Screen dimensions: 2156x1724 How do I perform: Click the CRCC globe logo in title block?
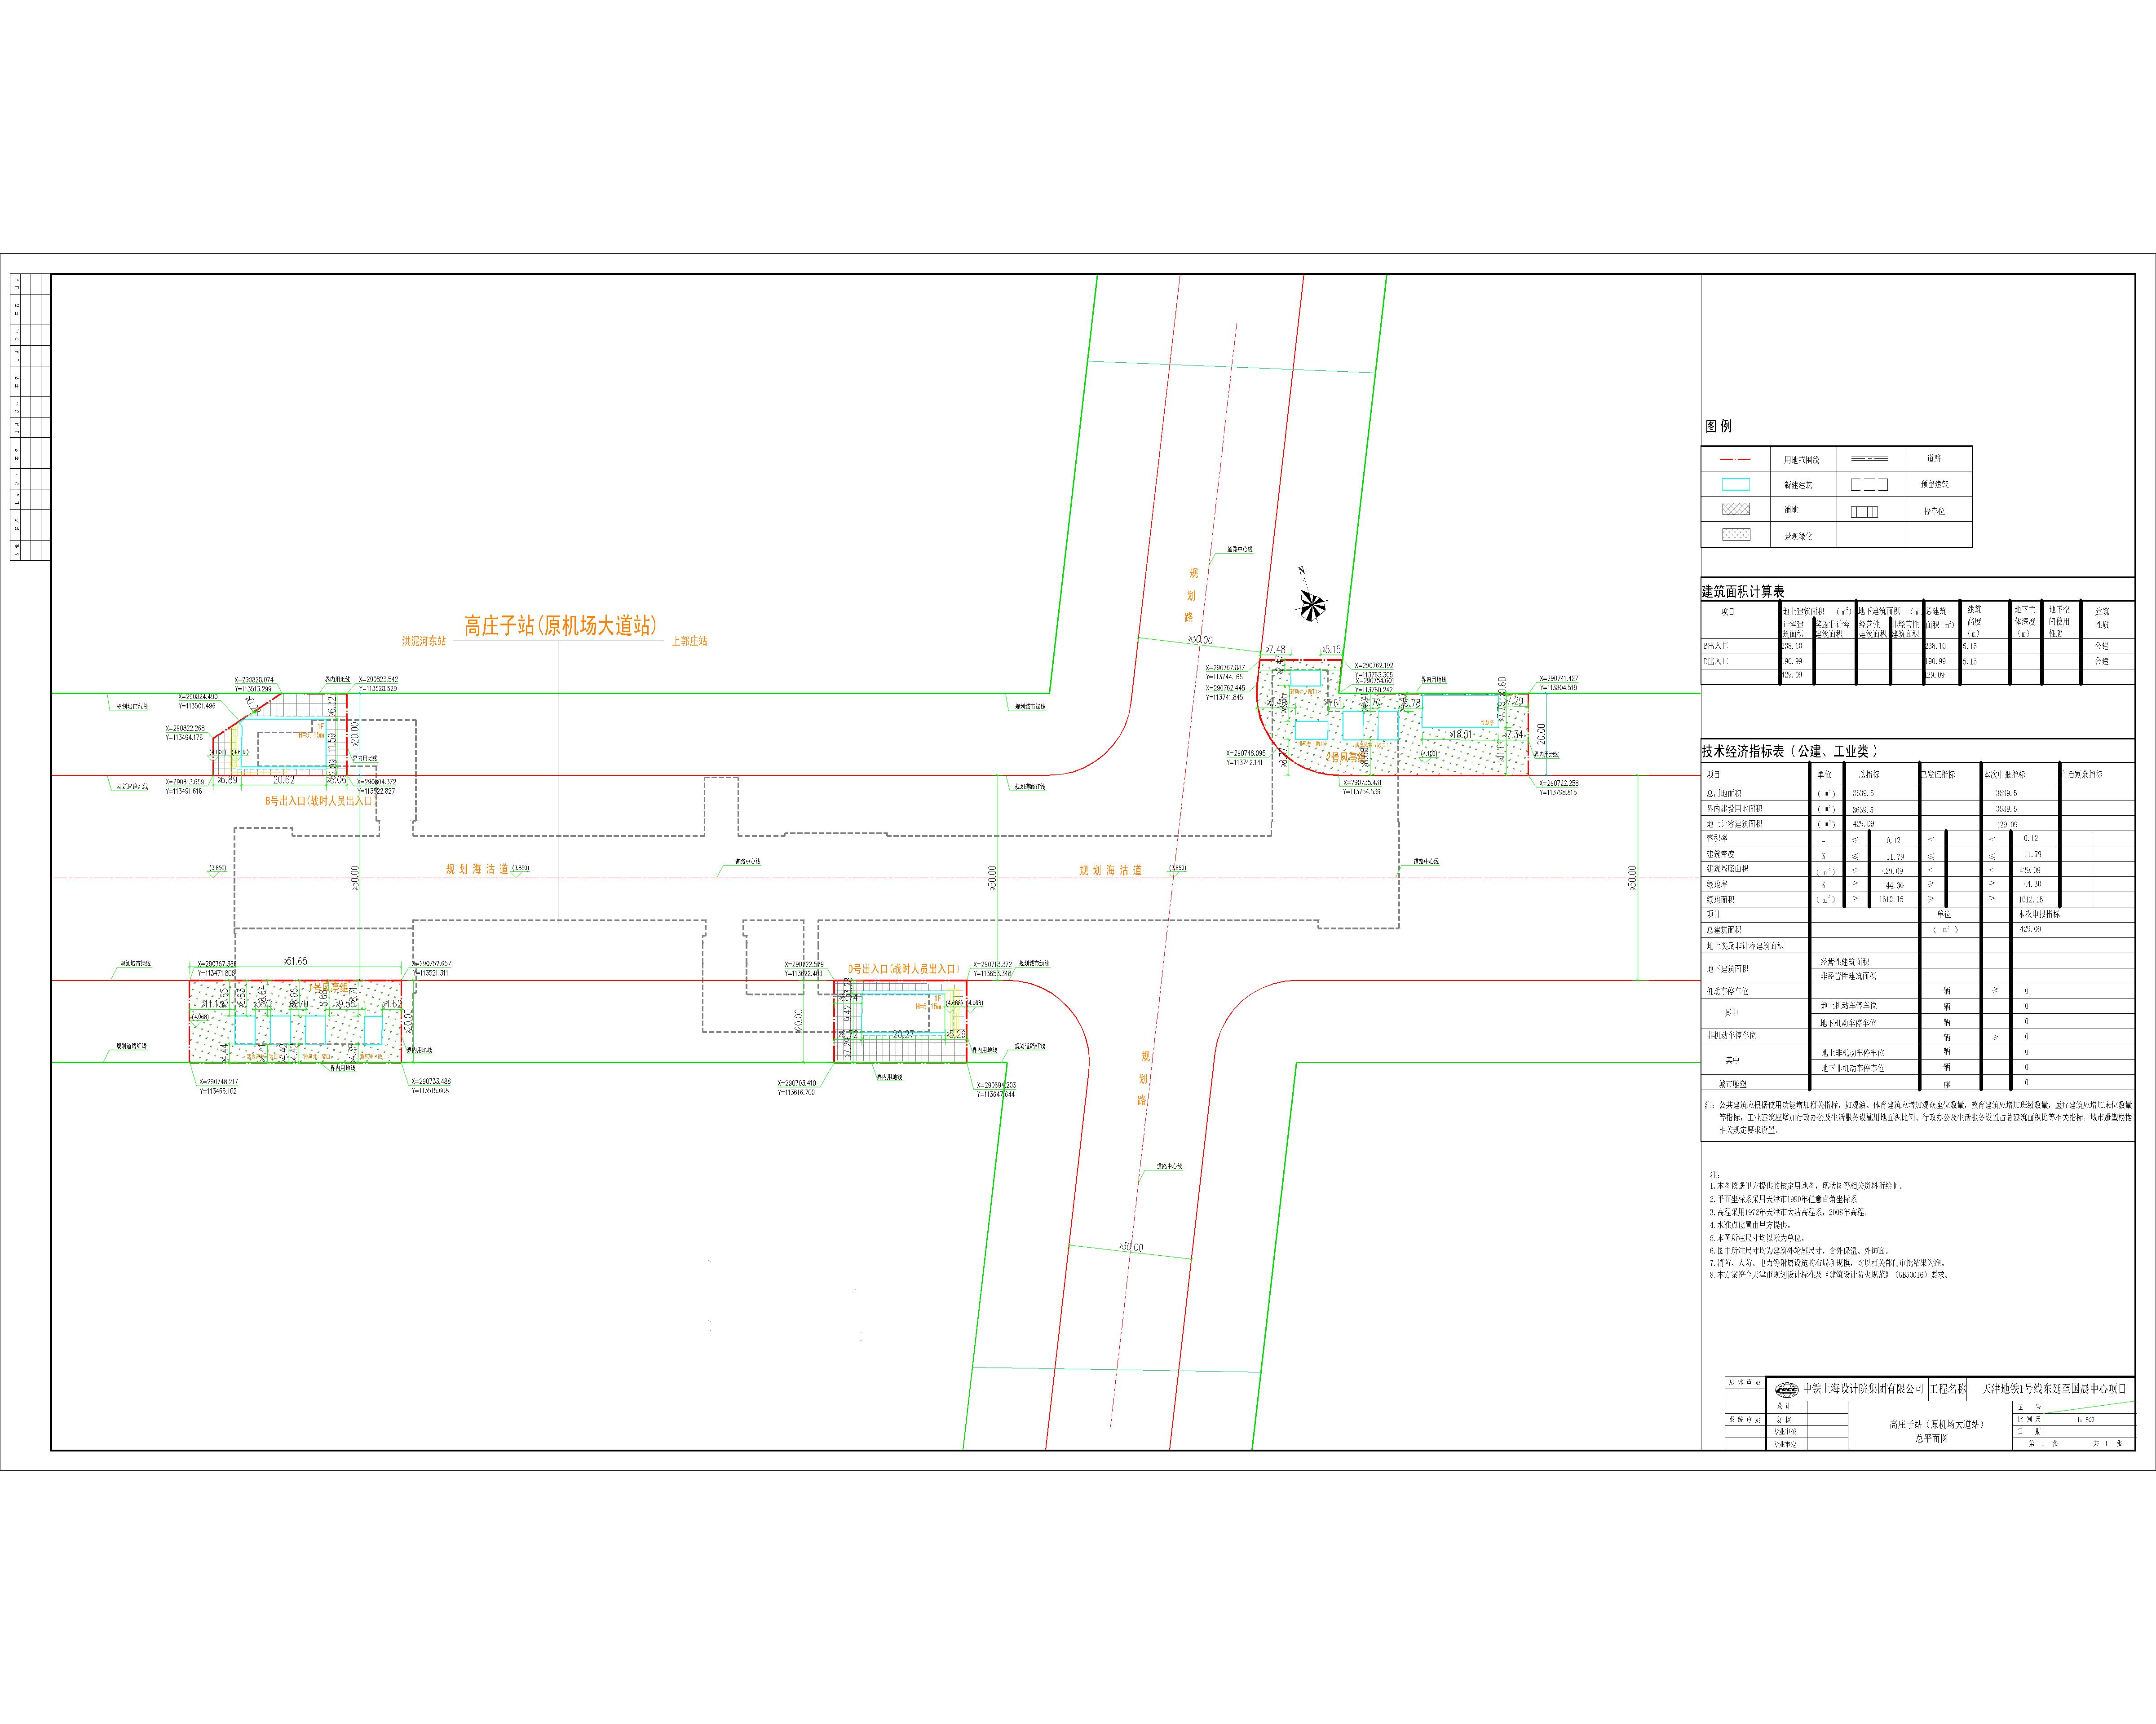pos(1786,1390)
